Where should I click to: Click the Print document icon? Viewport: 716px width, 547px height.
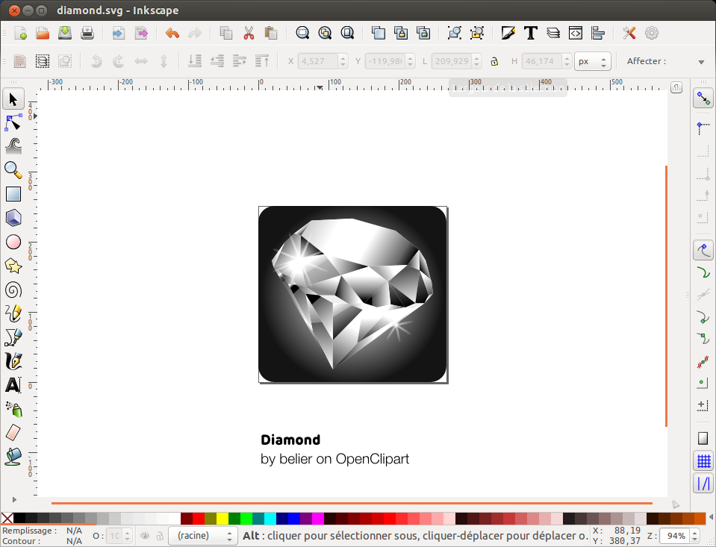point(87,33)
